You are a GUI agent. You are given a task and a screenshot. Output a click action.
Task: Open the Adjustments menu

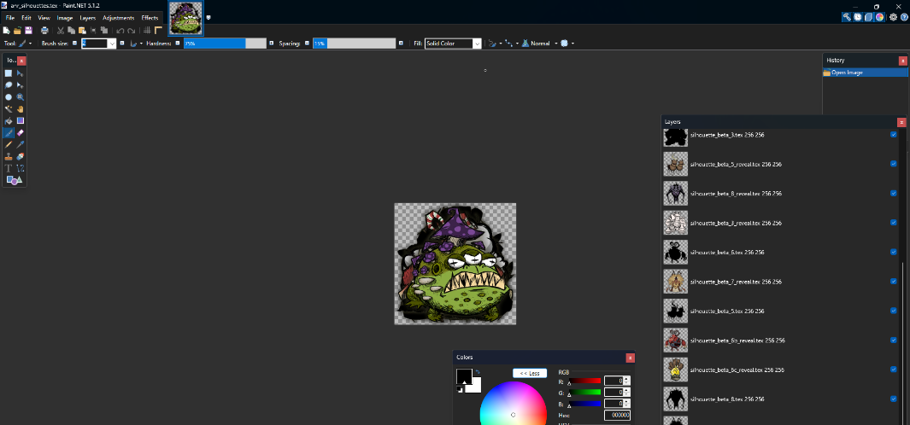click(118, 18)
